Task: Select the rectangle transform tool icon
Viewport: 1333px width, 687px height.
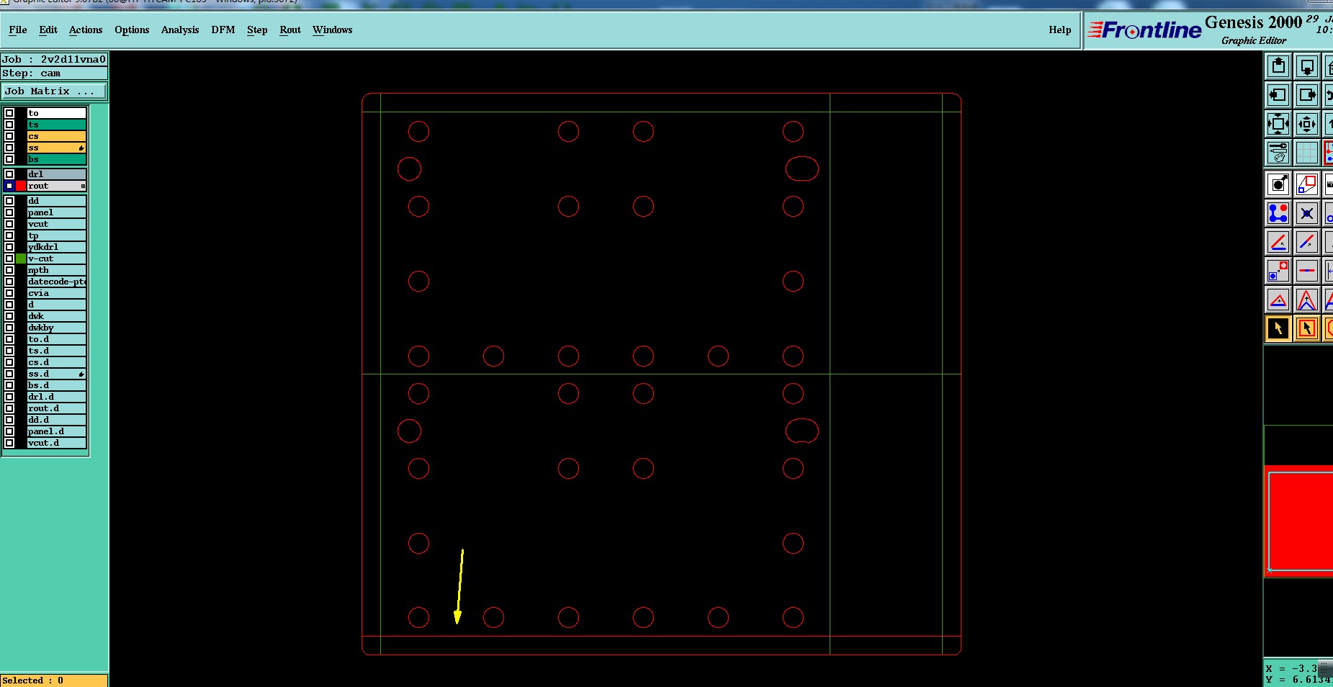Action: click(1307, 184)
